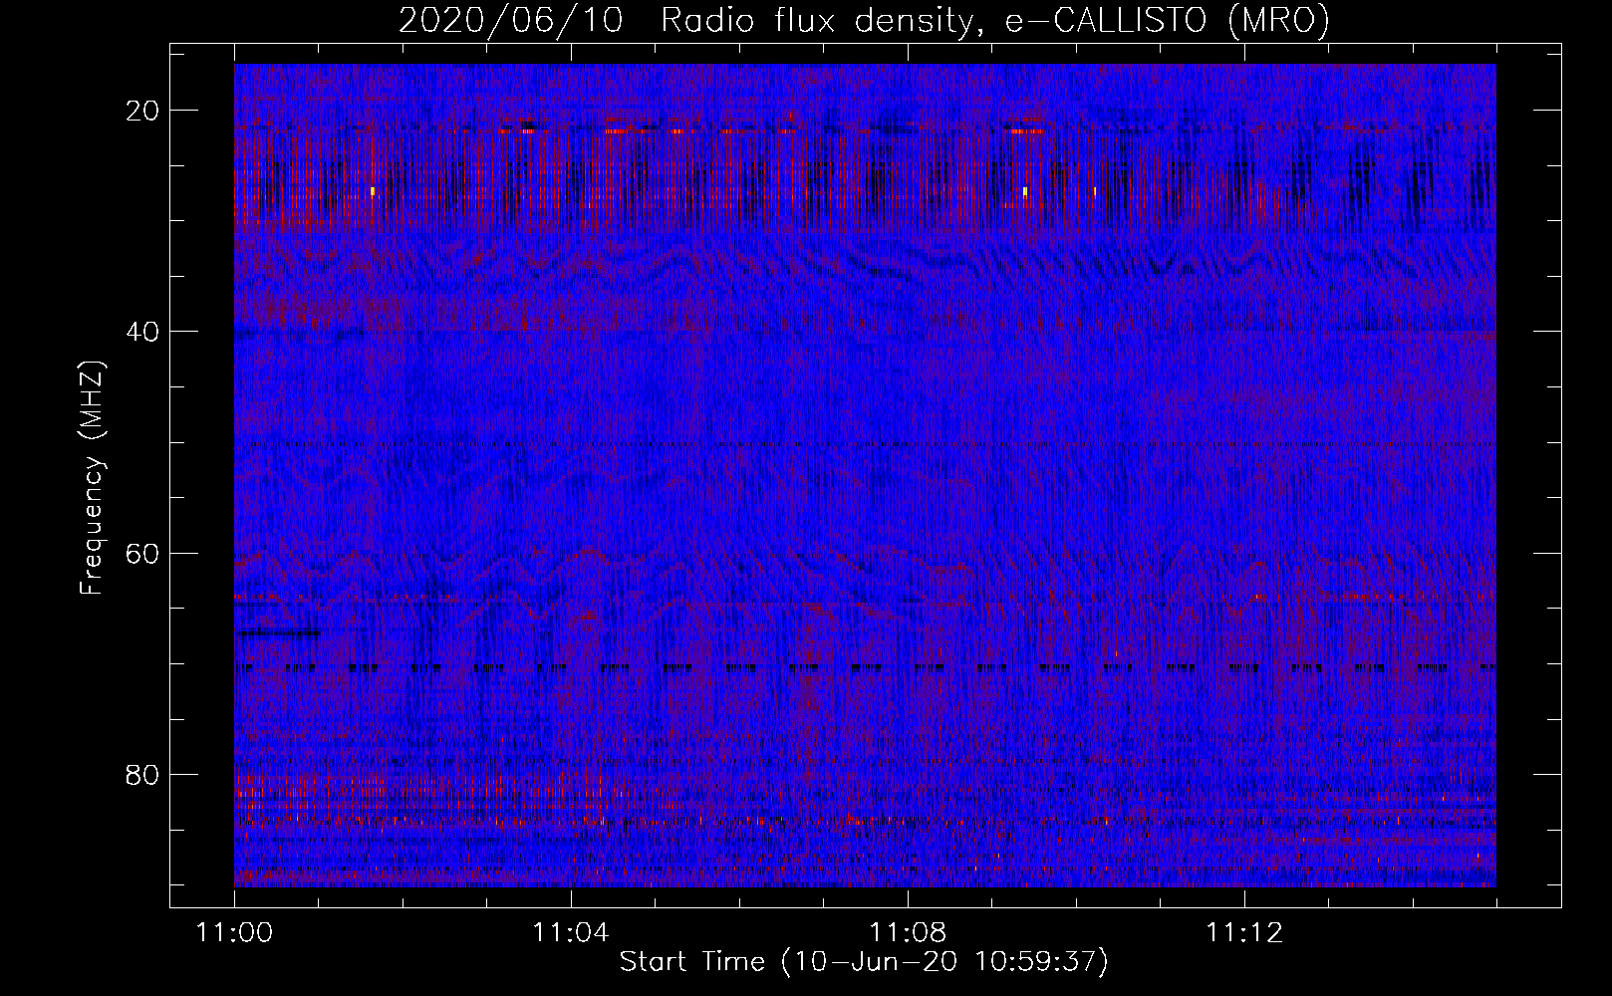The width and height of the screenshot is (1612, 996).
Task: Click the 11:08 time tick label
Action: point(908,933)
